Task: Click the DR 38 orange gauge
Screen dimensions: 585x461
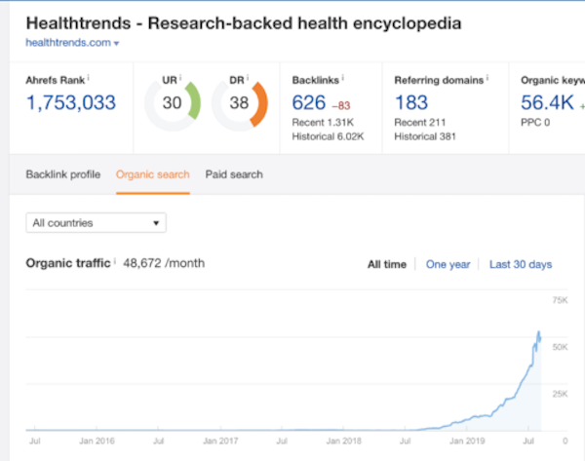Action: (240, 103)
